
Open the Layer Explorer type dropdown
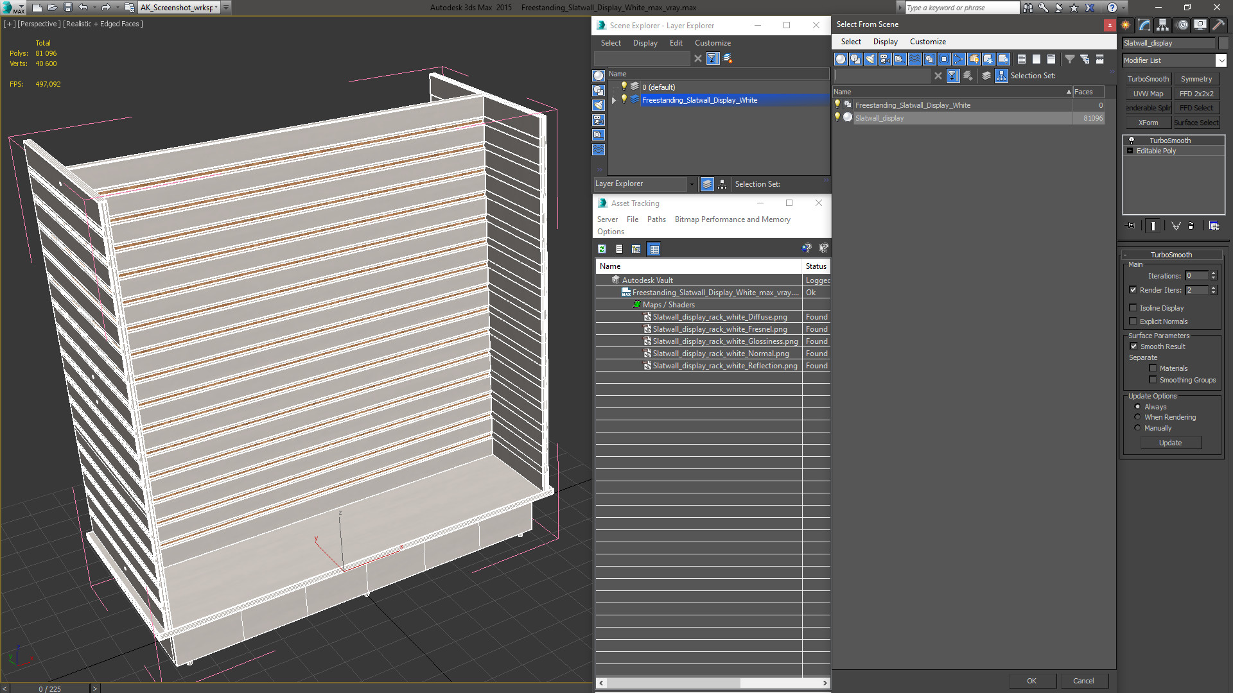(692, 184)
